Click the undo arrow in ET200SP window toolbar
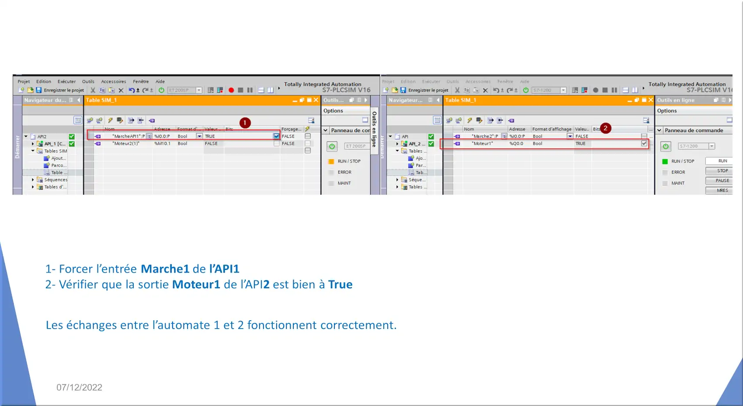 (x=131, y=90)
